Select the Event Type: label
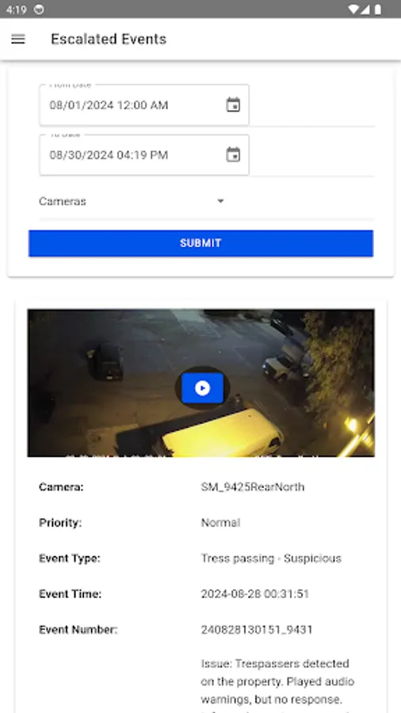 click(70, 559)
